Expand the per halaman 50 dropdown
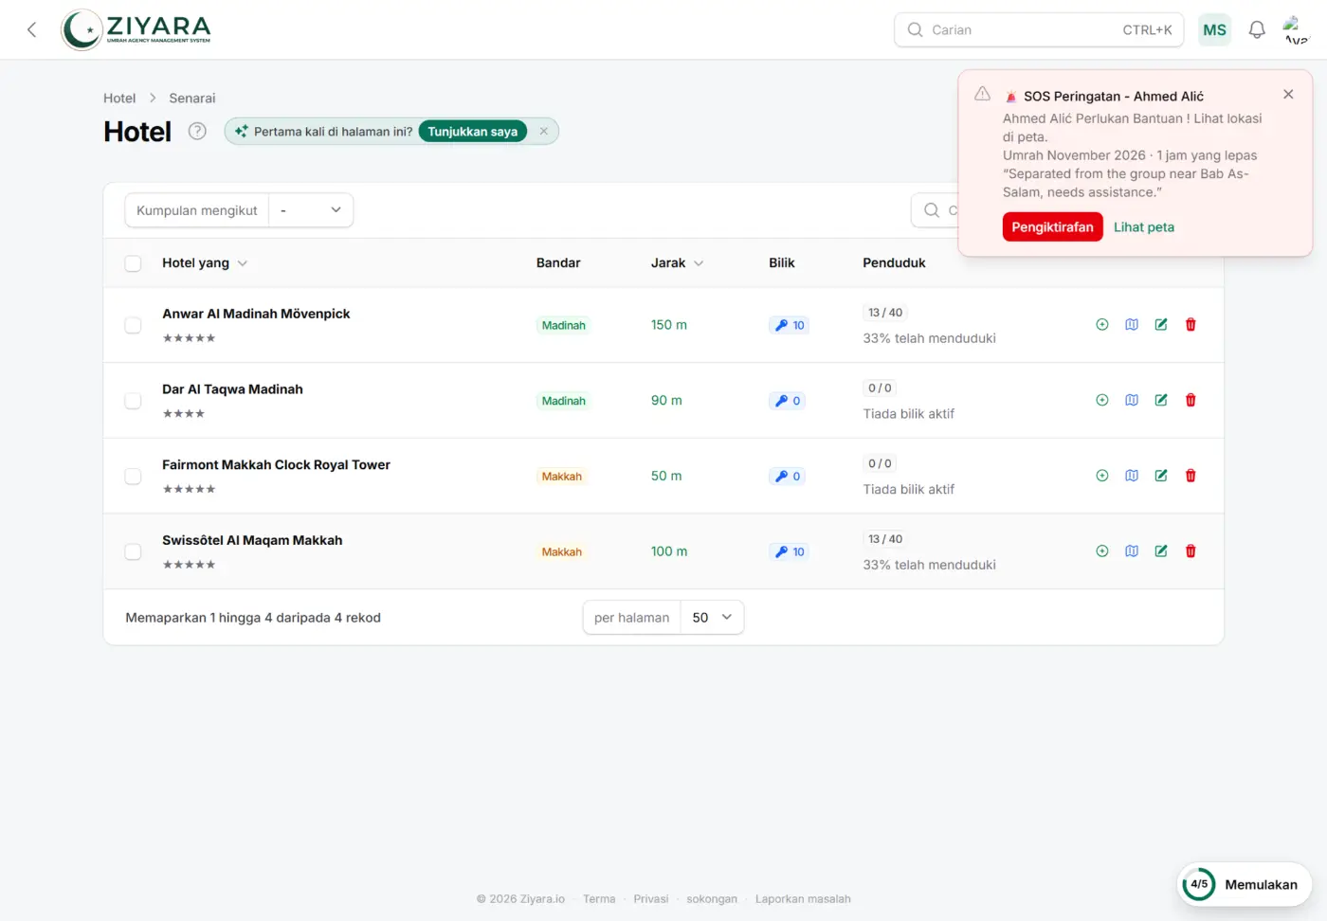Viewport: 1327px width, 921px height. (x=712, y=618)
